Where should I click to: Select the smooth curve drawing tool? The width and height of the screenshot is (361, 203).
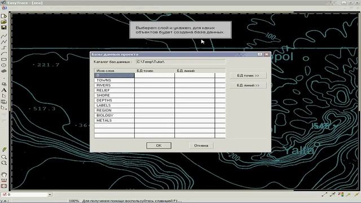point(4,36)
